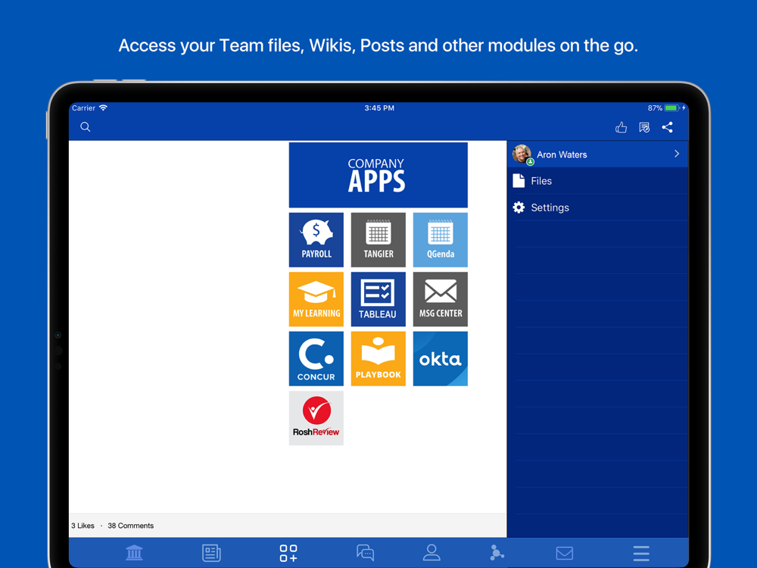Open Settings in side menu
Image resolution: width=757 pixels, height=568 pixels.
[598, 208]
